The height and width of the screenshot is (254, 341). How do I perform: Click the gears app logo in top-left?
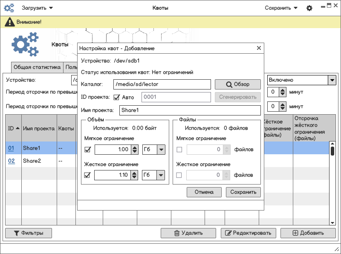coord(9,8)
